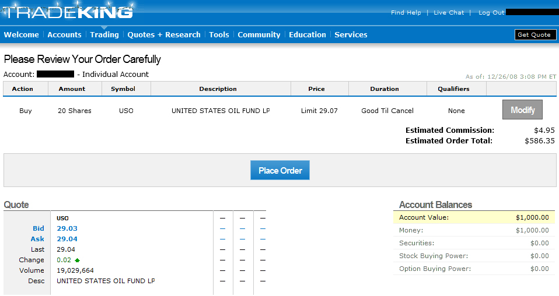Click the Individual Account label
Screen dimensions: 559x296
(115, 75)
